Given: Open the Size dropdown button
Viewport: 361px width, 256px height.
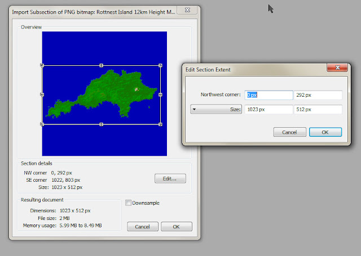Looking at the screenshot, I should pos(216,109).
